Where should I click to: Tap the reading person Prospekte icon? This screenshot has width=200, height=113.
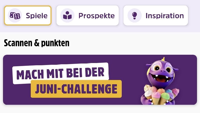(67, 15)
